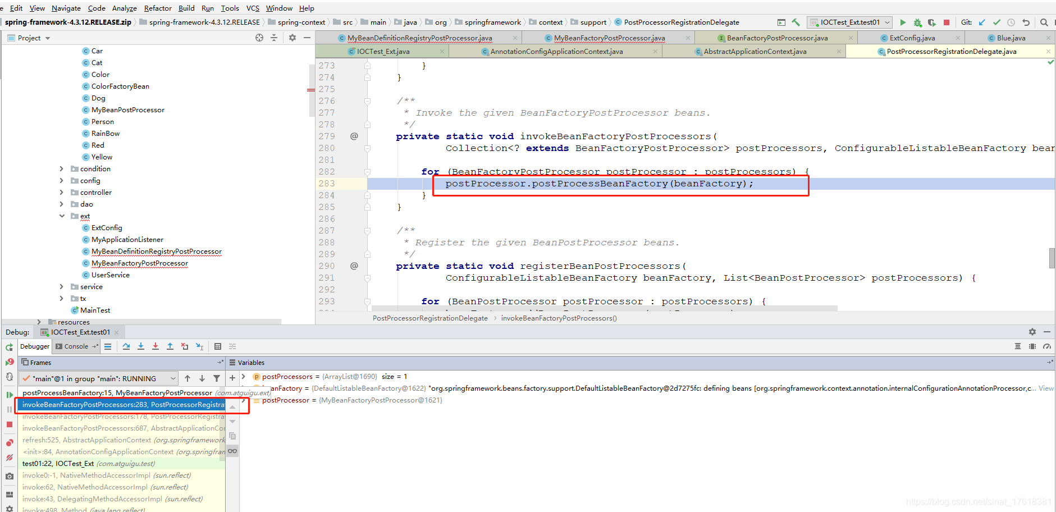Expand the service package folder
The height and width of the screenshot is (512, 1056).
(x=62, y=287)
